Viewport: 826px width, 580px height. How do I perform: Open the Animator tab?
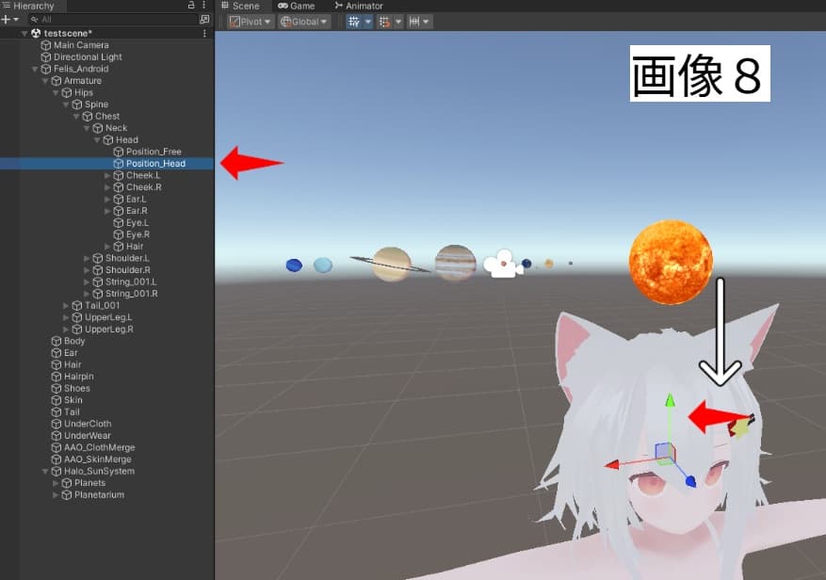click(359, 6)
